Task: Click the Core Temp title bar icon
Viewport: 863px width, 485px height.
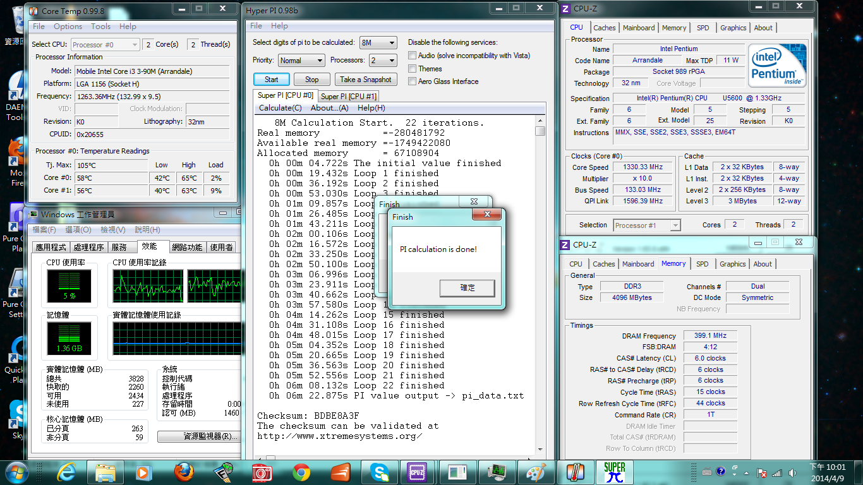Action: [x=33, y=11]
